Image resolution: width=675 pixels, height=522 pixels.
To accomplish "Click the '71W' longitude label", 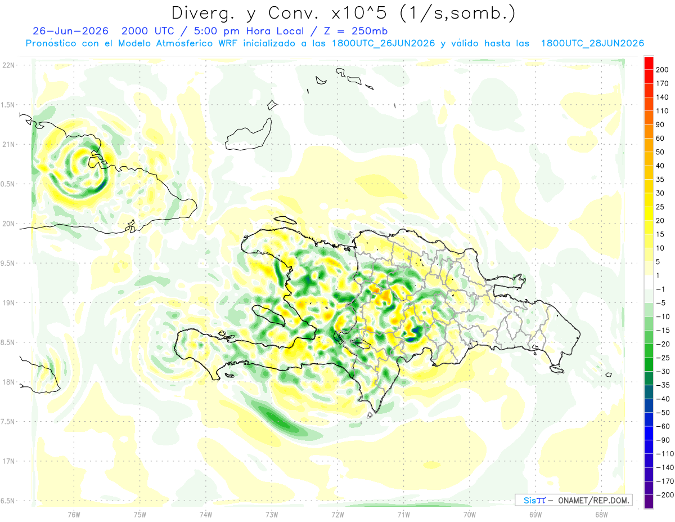I will [403, 515].
